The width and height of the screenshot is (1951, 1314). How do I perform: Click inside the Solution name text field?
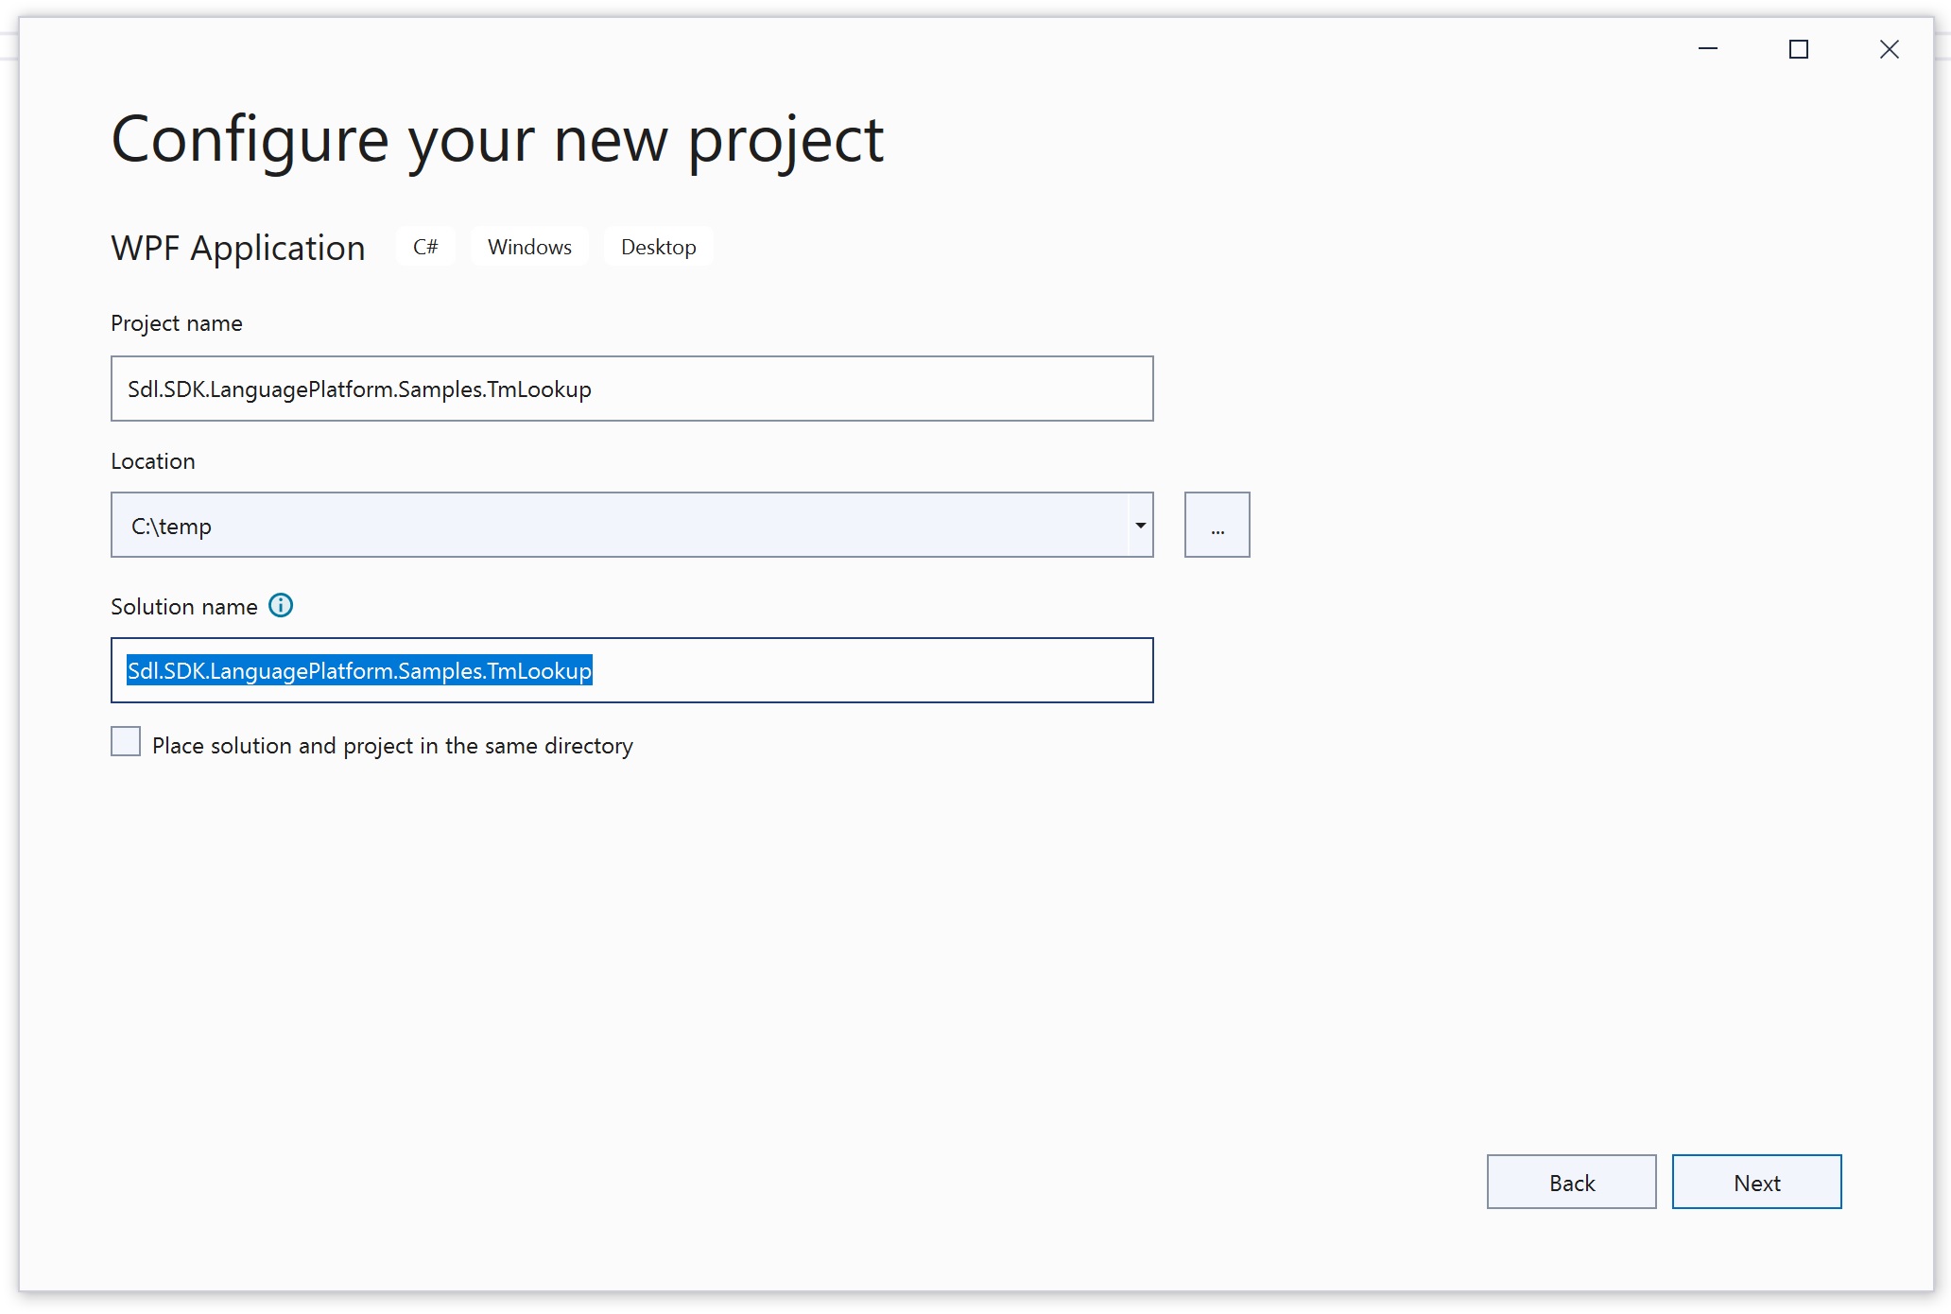point(851,670)
